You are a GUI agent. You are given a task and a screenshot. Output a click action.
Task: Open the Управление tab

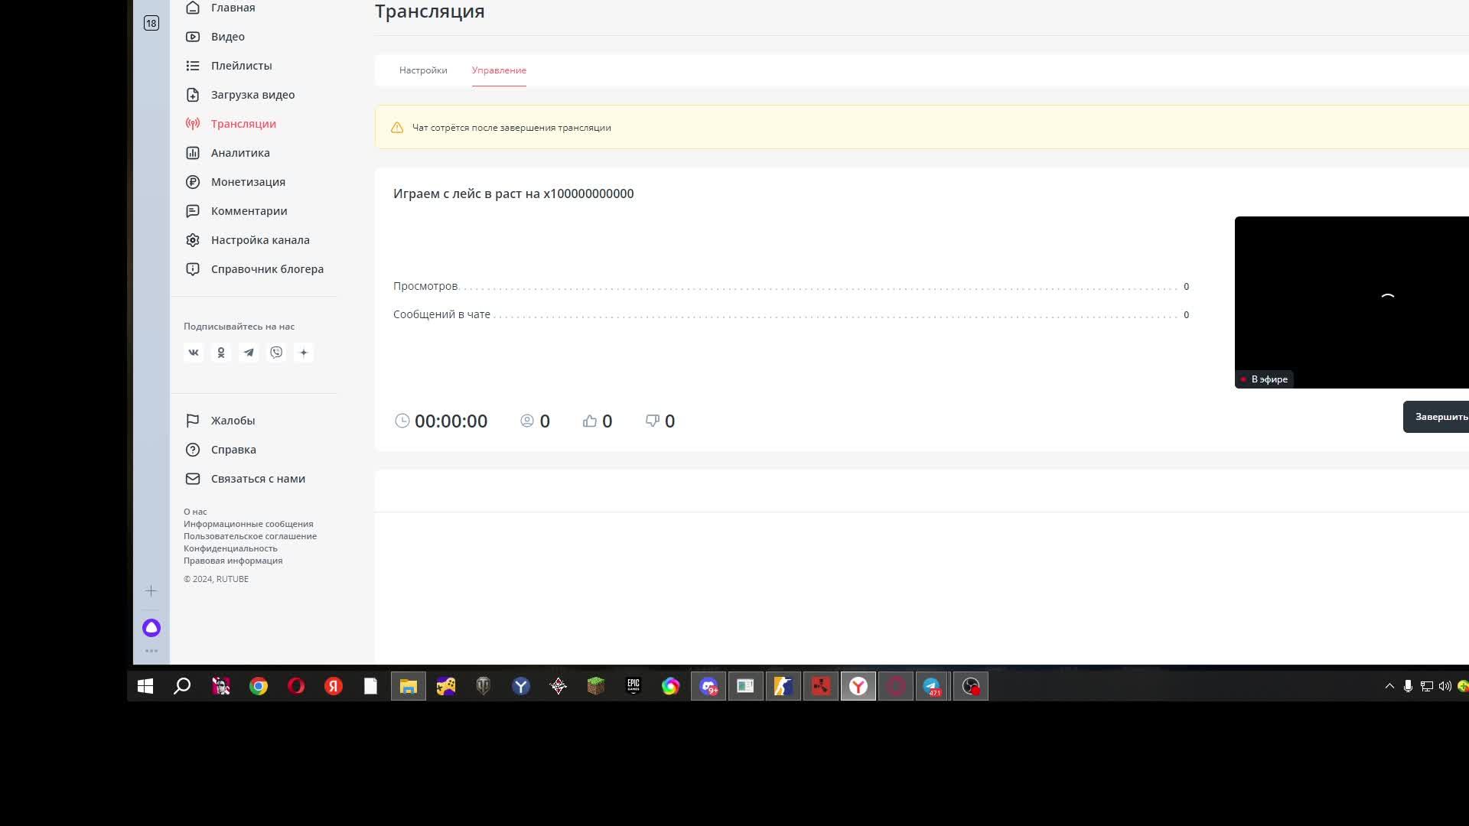pos(499,70)
